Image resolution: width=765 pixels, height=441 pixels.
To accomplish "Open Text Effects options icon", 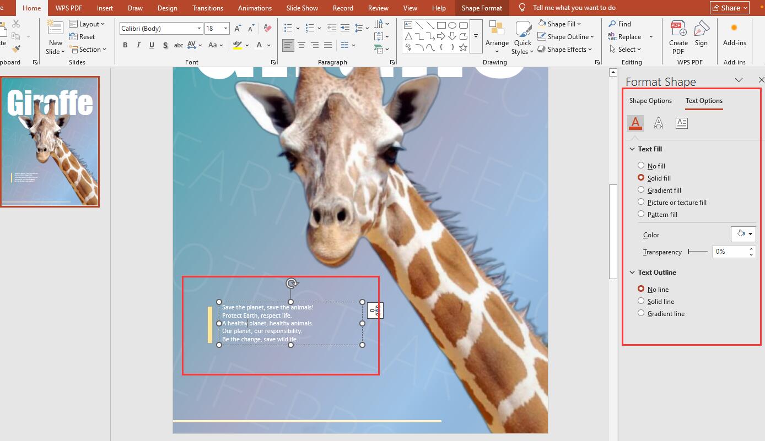I will click(659, 123).
